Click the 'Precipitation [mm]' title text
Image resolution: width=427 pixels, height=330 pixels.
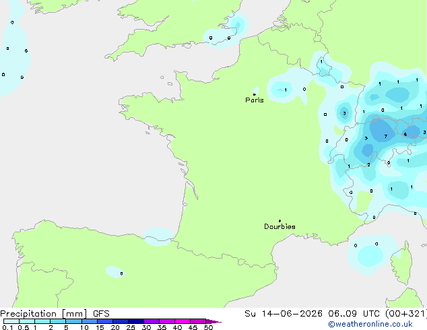[x=44, y=314]
